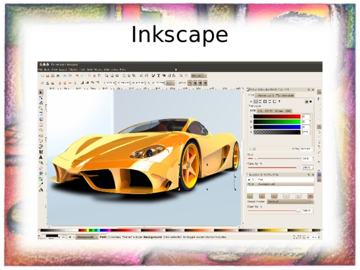This screenshot has height=270, width=360.
Task: Select the Rectangle tool
Action: click(41, 114)
